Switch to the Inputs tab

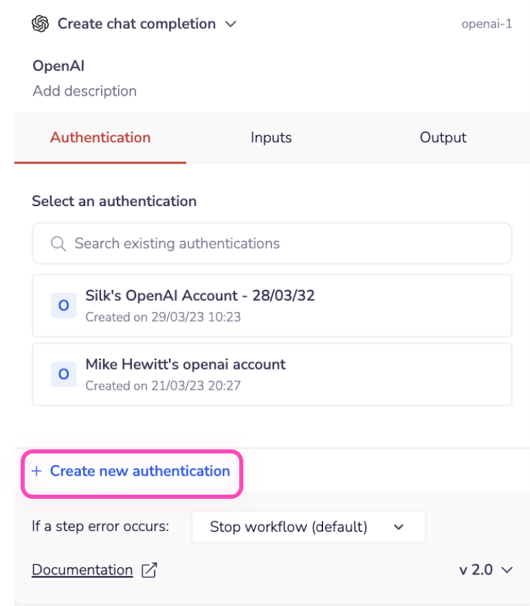(x=271, y=137)
